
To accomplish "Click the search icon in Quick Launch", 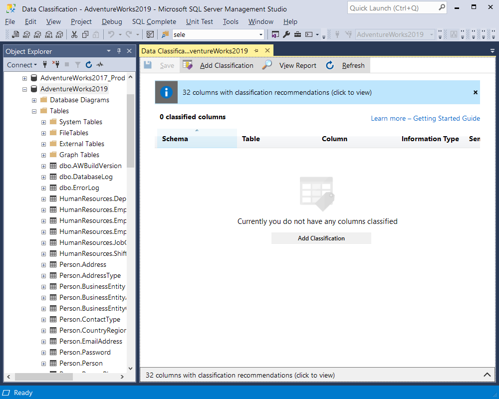I will coord(442,7).
